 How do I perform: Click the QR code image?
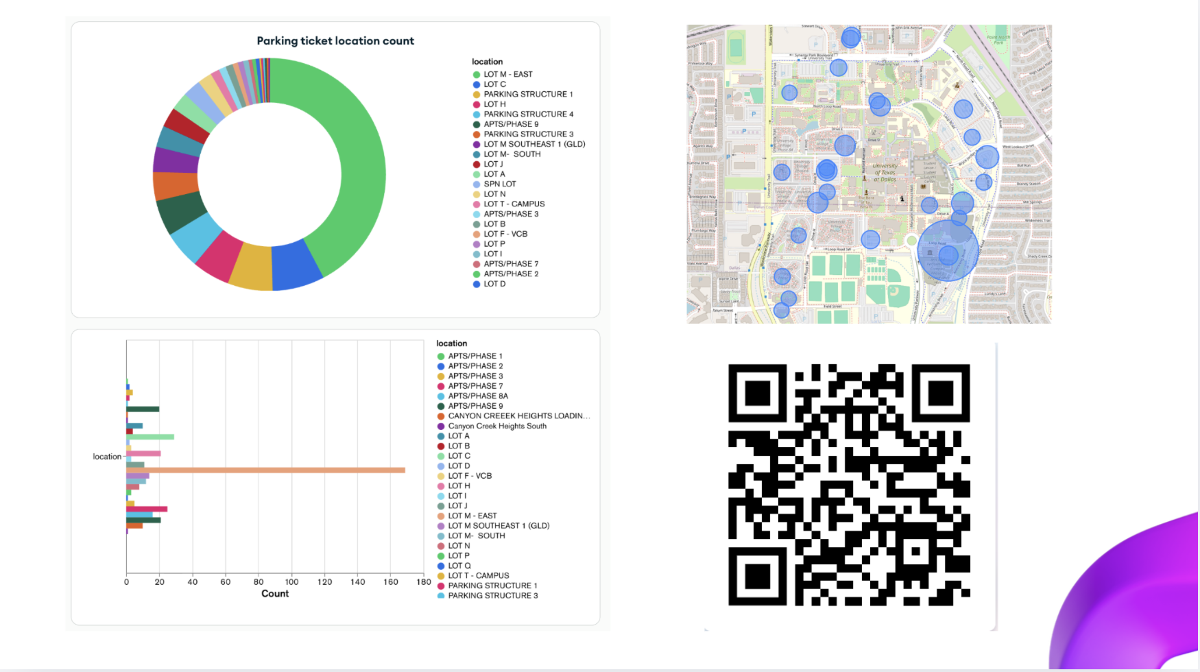tap(849, 485)
